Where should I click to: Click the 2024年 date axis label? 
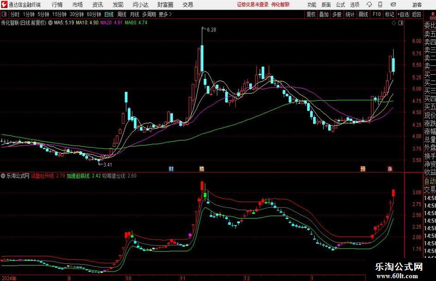[9, 278]
